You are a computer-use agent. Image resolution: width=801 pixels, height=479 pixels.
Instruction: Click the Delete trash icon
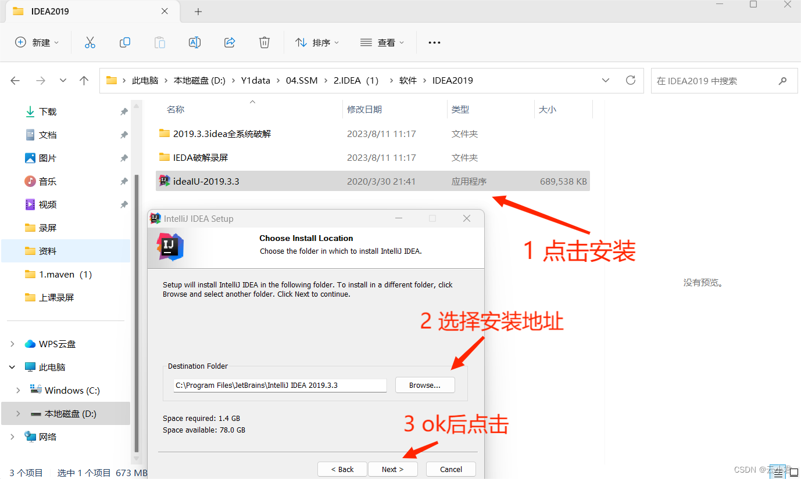(264, 42)
